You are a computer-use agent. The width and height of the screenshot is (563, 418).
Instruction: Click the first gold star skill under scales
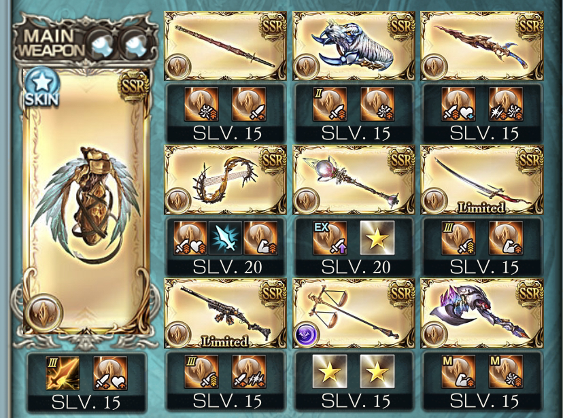[x=330, y=371]
